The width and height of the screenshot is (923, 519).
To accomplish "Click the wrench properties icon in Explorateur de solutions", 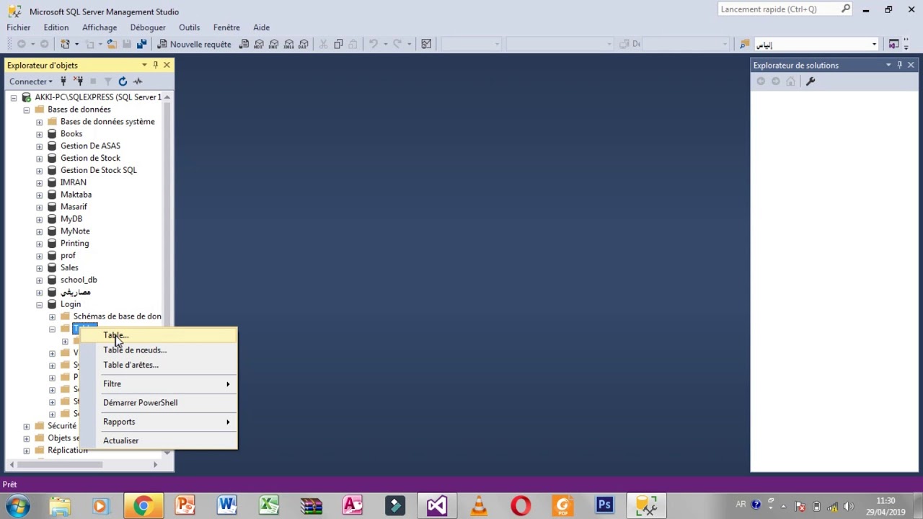I will 811,81.
